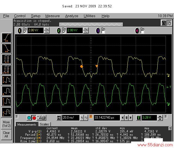
Task: Click the delay left arrow button
Action: (x=123, y=118)
